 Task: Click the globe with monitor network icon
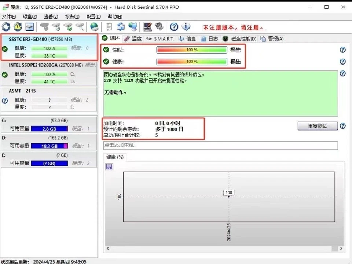[133, 27]
